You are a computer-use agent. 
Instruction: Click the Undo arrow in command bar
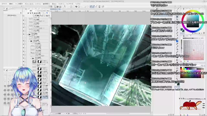(x=65, y=6)
